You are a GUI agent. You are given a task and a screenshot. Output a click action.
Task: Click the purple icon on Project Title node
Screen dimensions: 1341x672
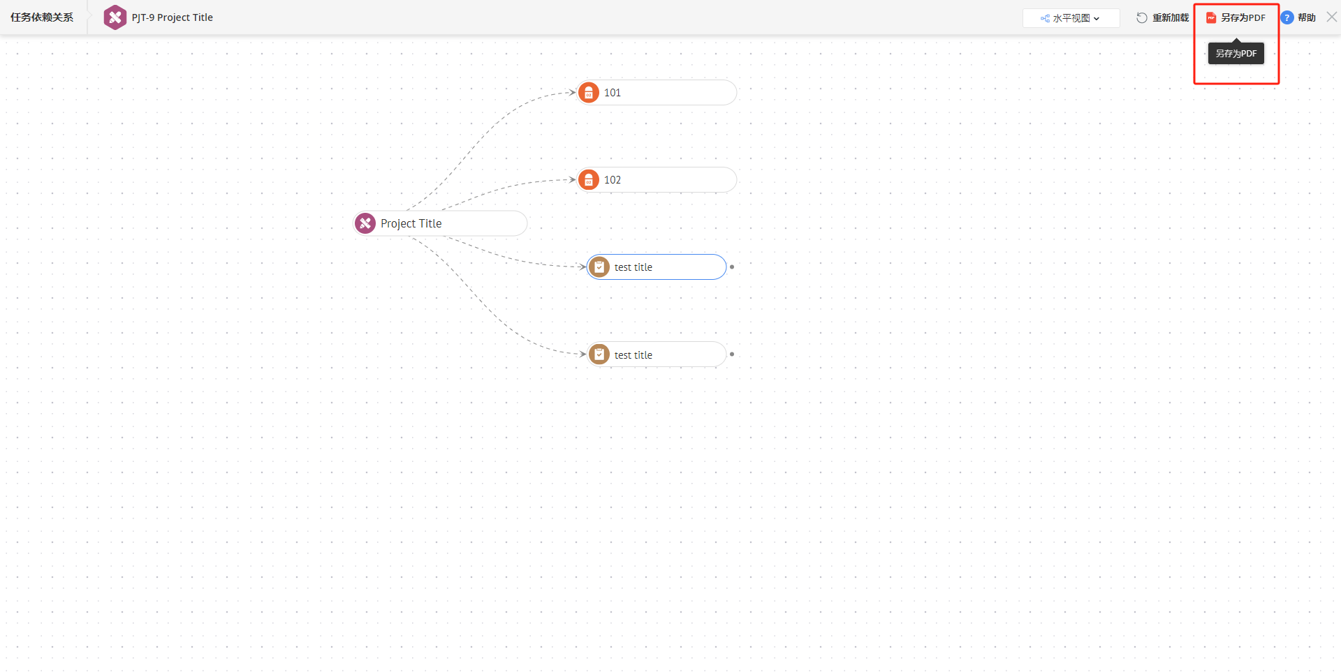click(x=365, y=223)
